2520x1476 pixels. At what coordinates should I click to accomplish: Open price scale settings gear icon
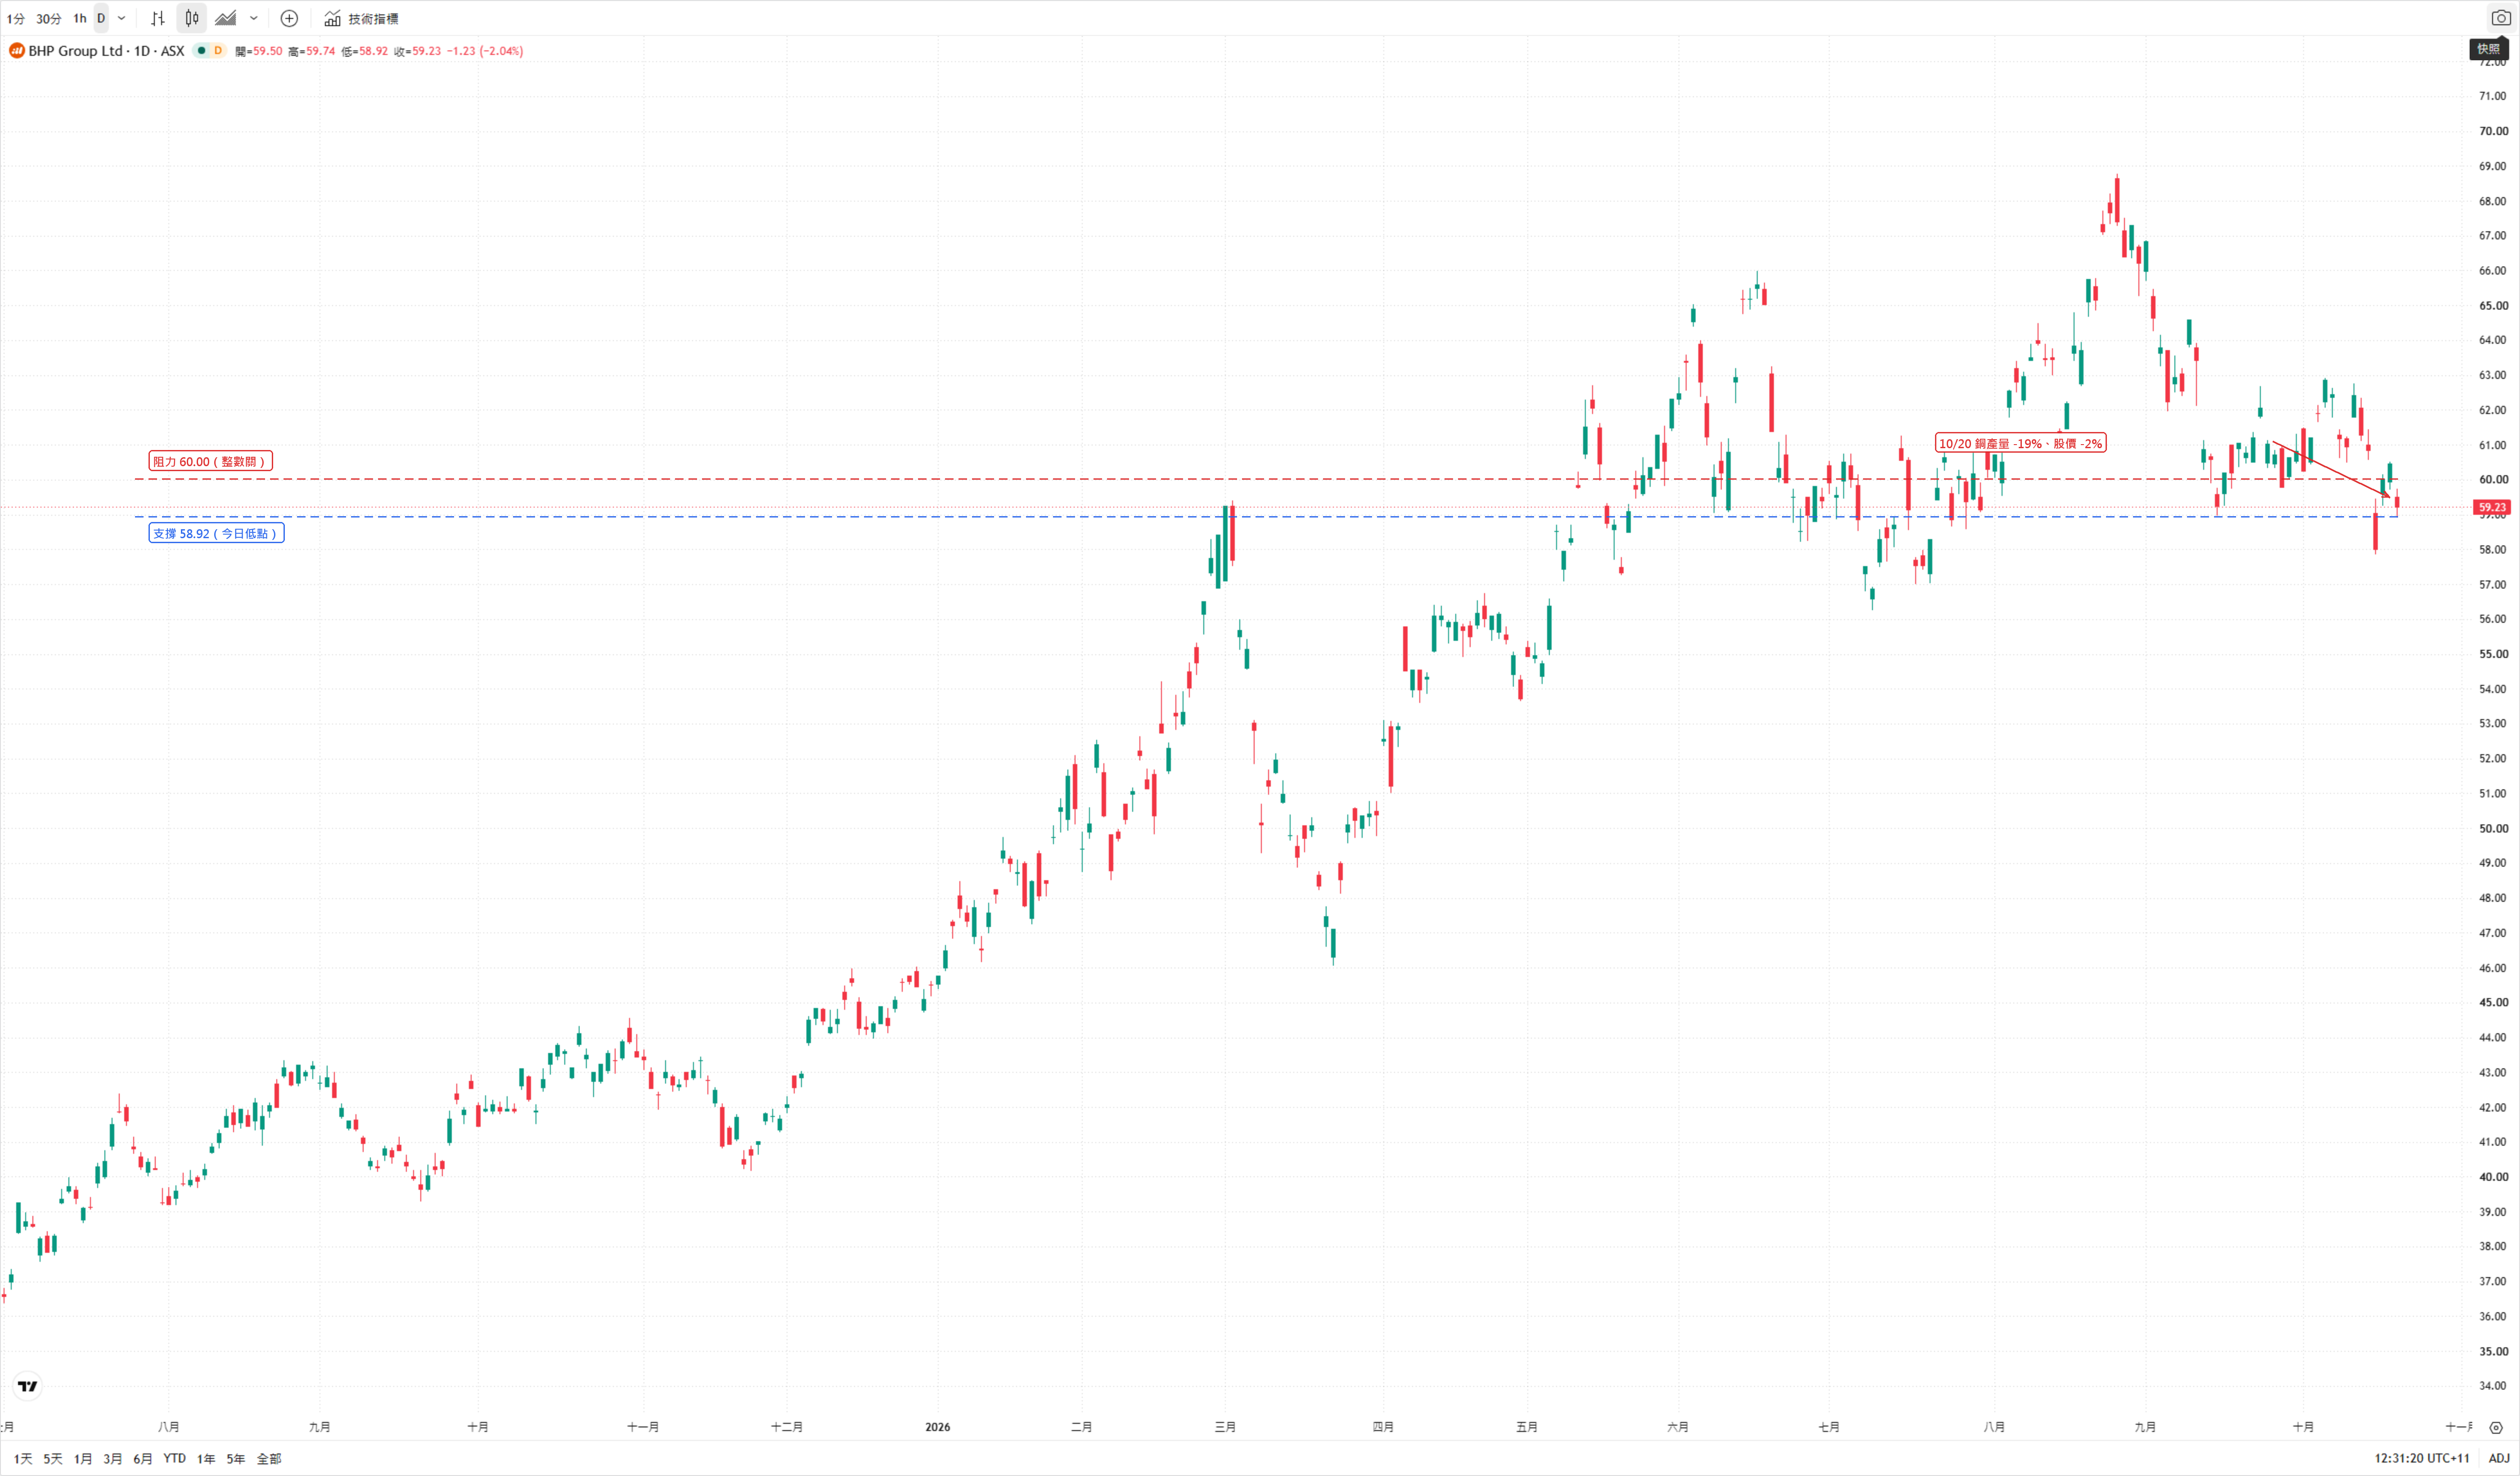coord(2497,1428)
